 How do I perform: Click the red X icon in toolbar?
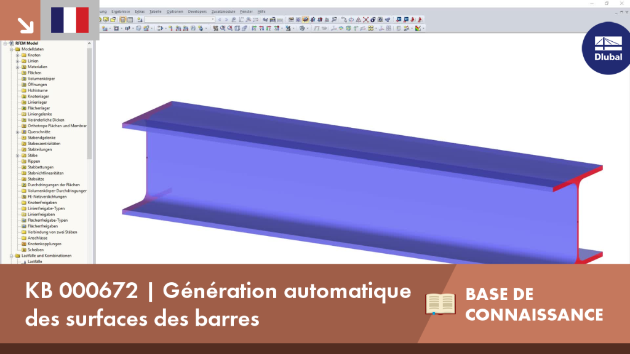[365, 20]
